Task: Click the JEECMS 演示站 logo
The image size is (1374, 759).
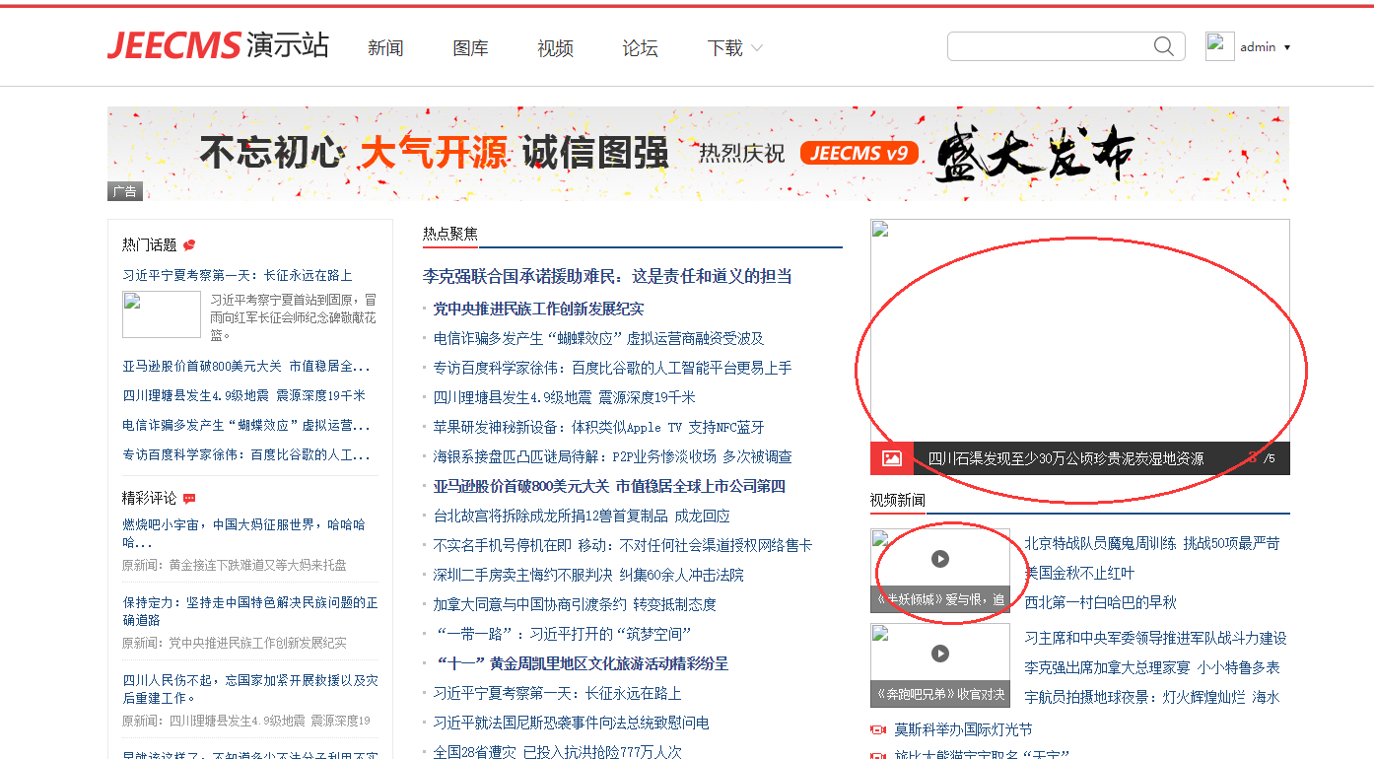Action: point(218,45)
